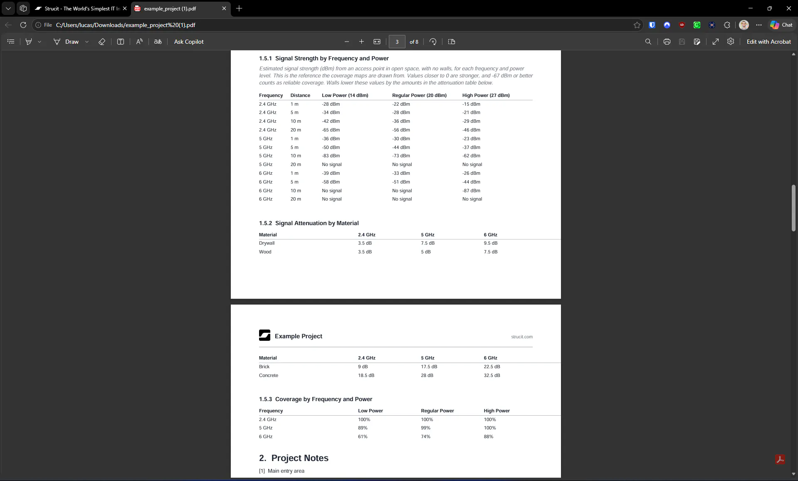The image size is (798, 481).
Task: Click Ask Copilot button
Action: click(x=189, y=42)
